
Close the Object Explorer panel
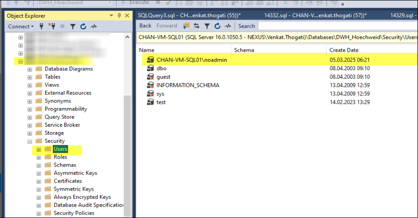point(127,15)
